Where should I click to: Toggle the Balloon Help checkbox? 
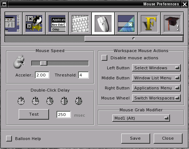click(9, 139)
